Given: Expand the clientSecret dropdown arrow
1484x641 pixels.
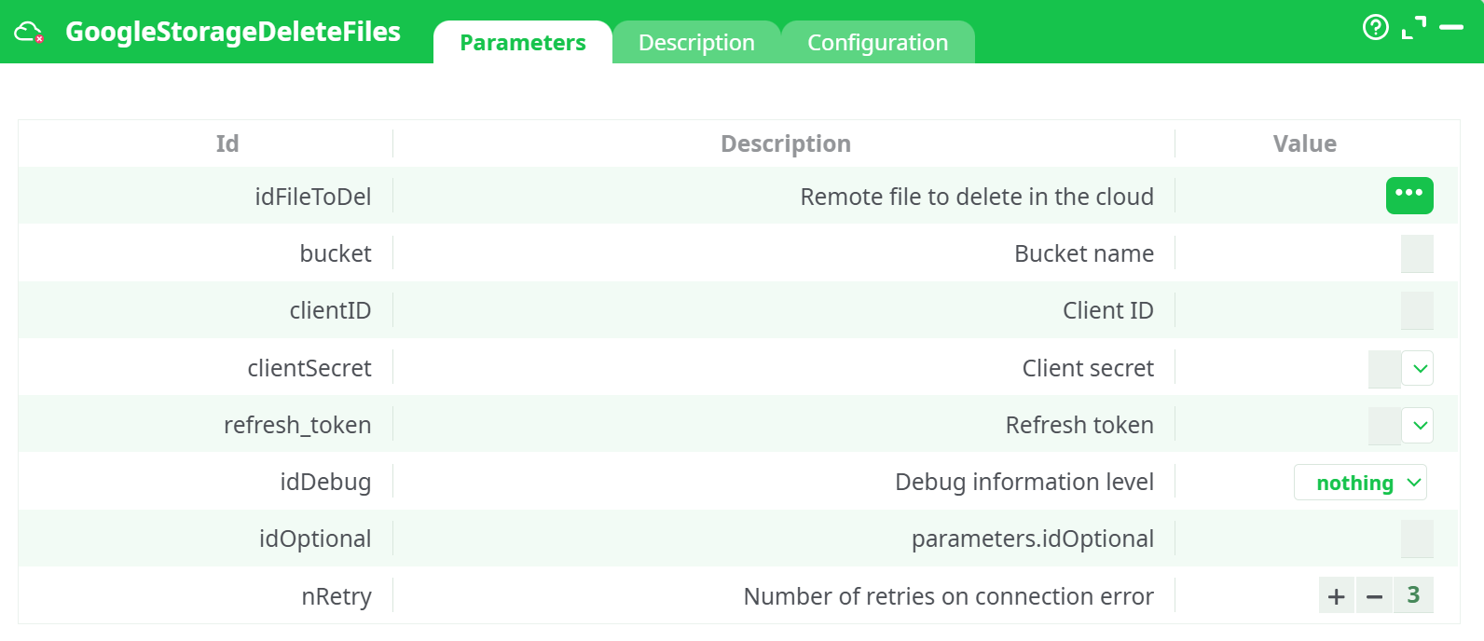Looking at the screenshot, I should 1418,369.
